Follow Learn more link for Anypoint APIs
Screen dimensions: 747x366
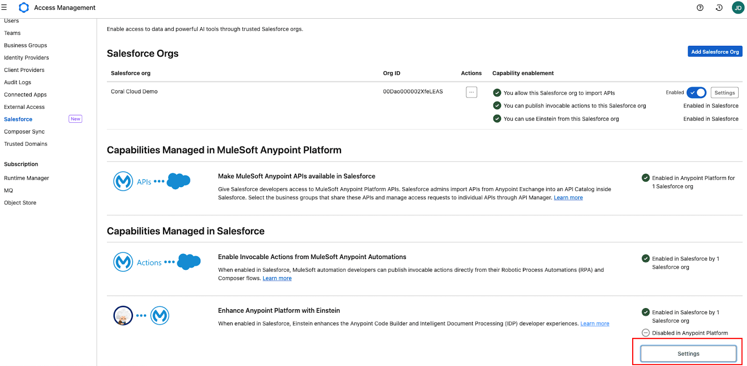pos(568,197)
